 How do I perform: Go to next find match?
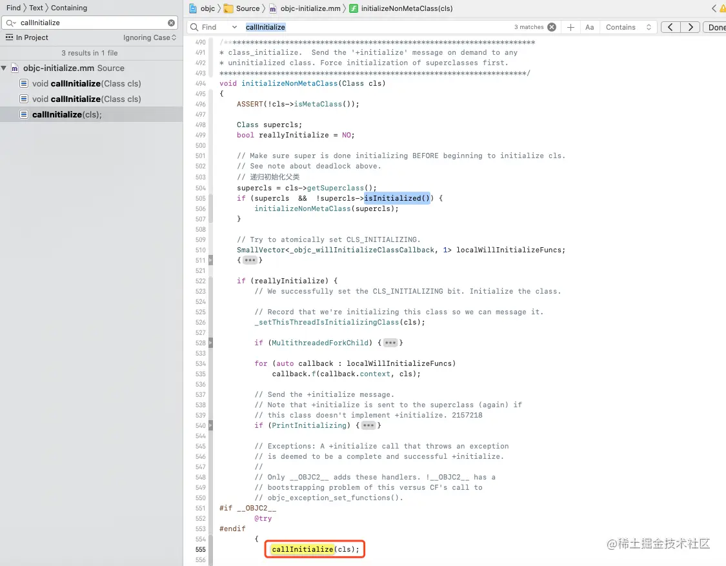[x=691, y=27]
